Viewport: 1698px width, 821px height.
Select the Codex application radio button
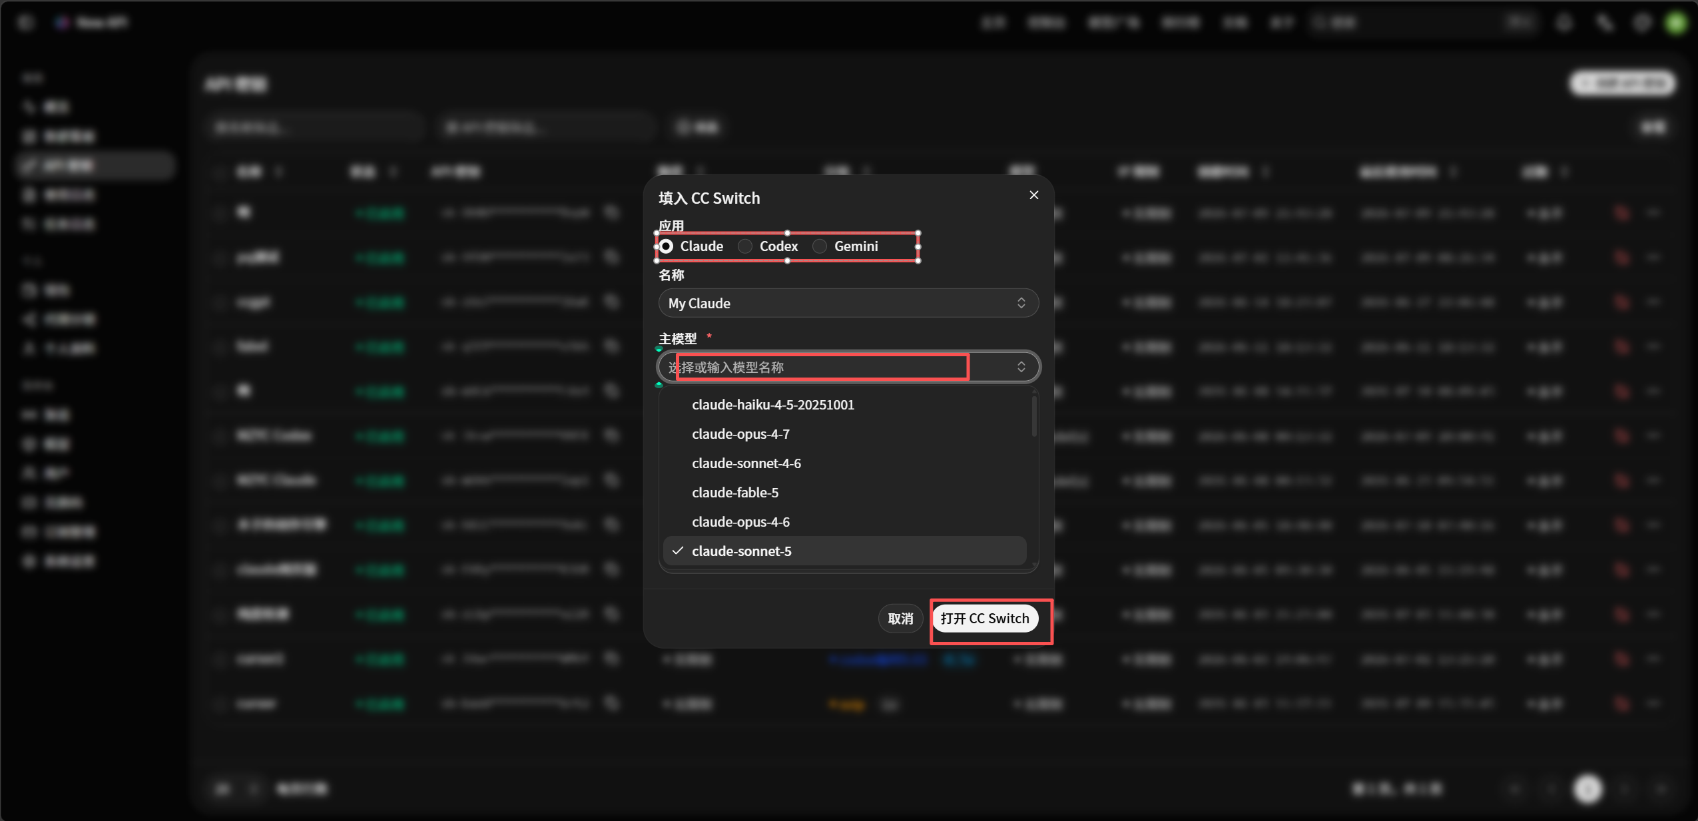click(745, 246)
